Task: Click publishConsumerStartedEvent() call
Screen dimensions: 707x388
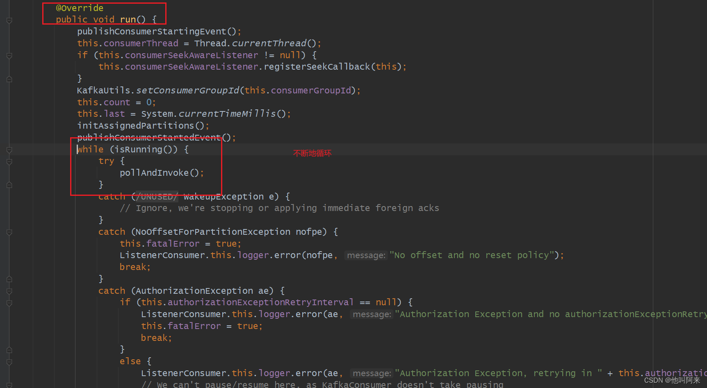Action: [154, 138]
